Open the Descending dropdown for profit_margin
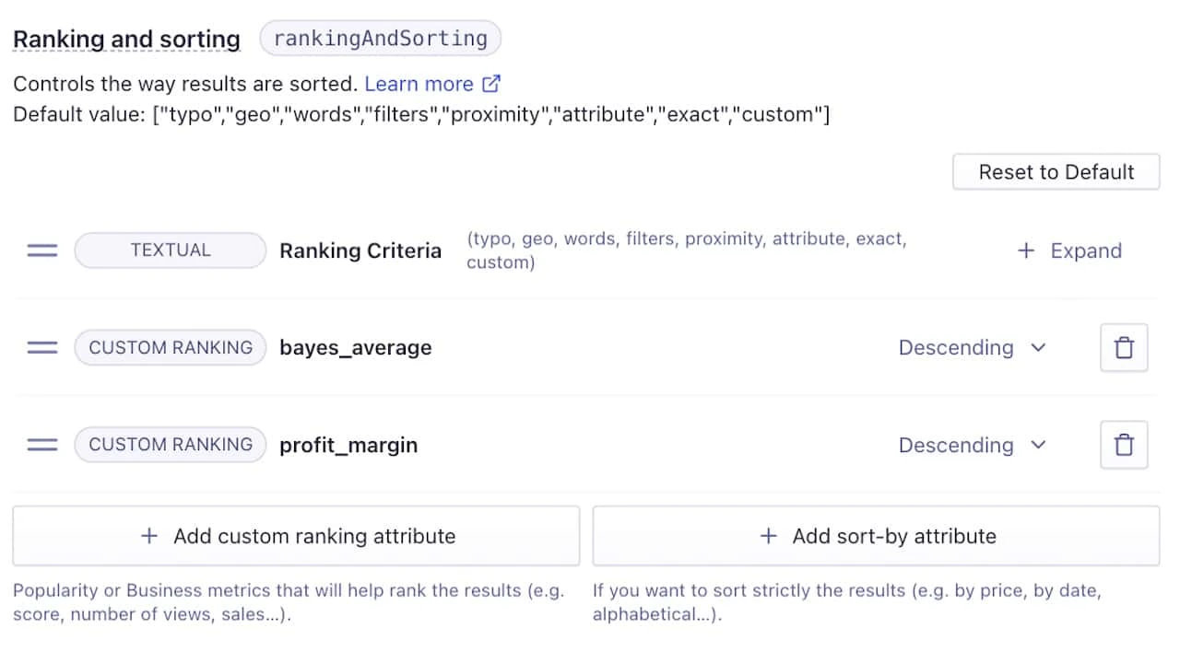 click(x=973, y=445)
